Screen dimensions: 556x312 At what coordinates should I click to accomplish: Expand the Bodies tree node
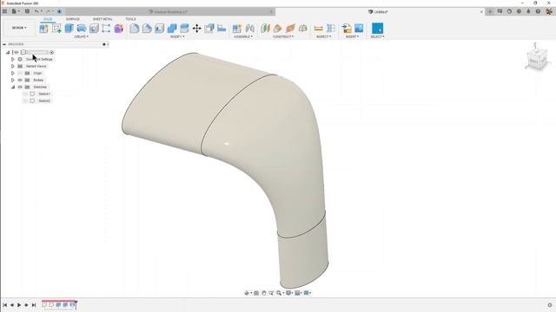pos(13,80)
